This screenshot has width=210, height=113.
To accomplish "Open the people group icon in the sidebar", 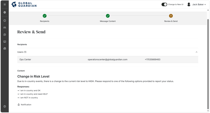I will [x=5, y=28].
